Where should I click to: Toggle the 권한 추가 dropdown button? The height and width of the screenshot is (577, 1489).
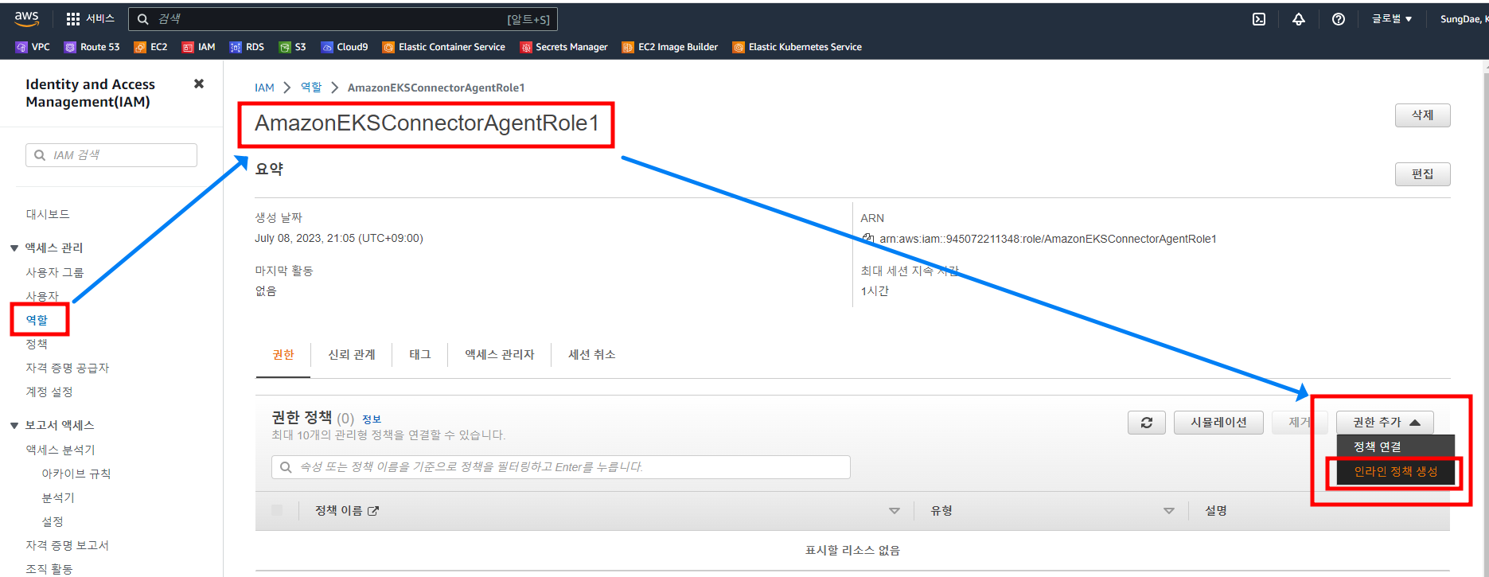click(x=1385, y=423)
